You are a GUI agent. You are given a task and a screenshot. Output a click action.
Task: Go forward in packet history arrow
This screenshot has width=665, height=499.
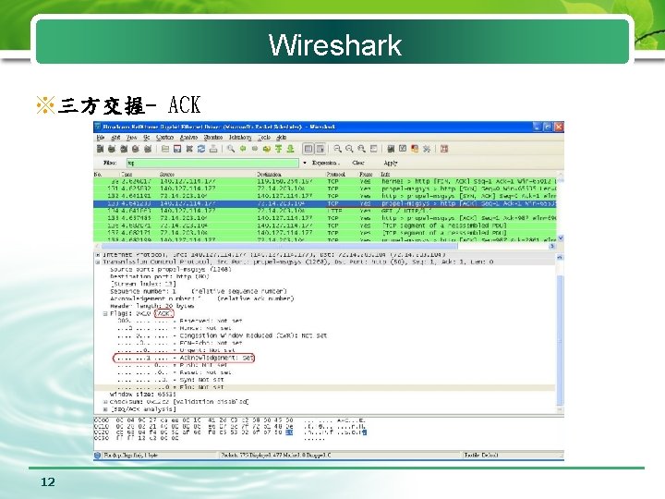[x=255, y=149]
